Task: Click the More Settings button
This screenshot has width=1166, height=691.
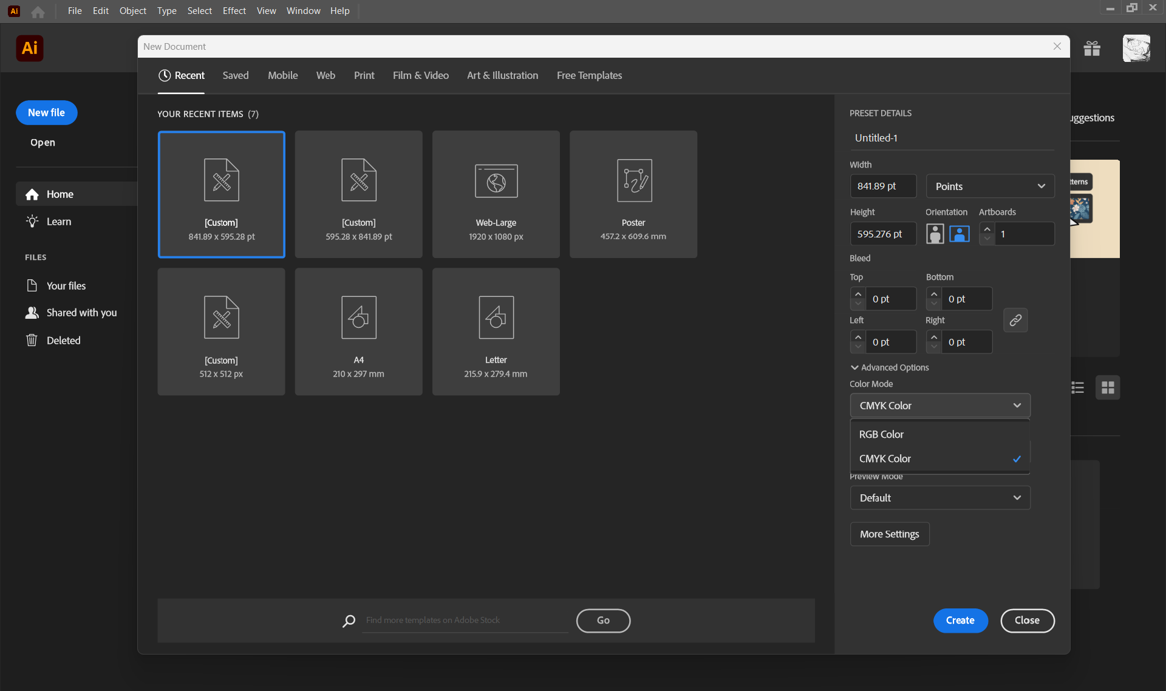Action: (x=889, y=534)
